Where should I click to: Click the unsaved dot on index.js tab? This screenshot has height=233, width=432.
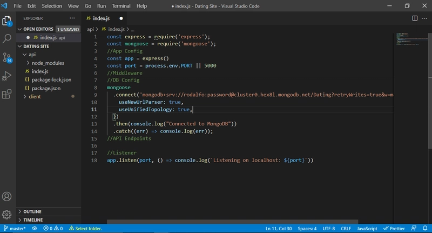point(121,18)
